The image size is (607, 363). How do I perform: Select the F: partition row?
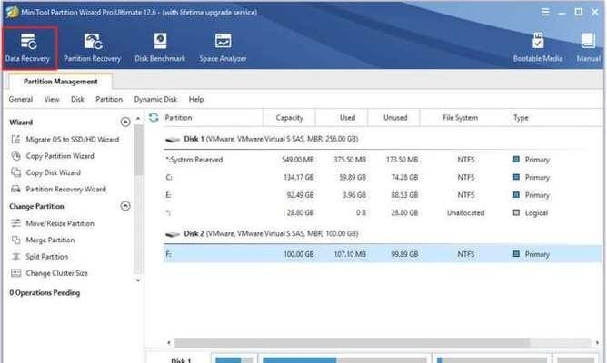pos(383,254)
